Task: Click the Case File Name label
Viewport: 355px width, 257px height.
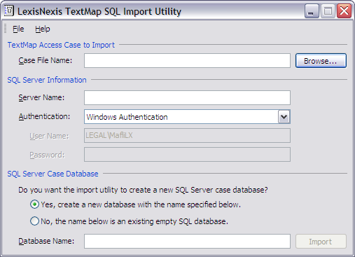Action: click(46, 60)
